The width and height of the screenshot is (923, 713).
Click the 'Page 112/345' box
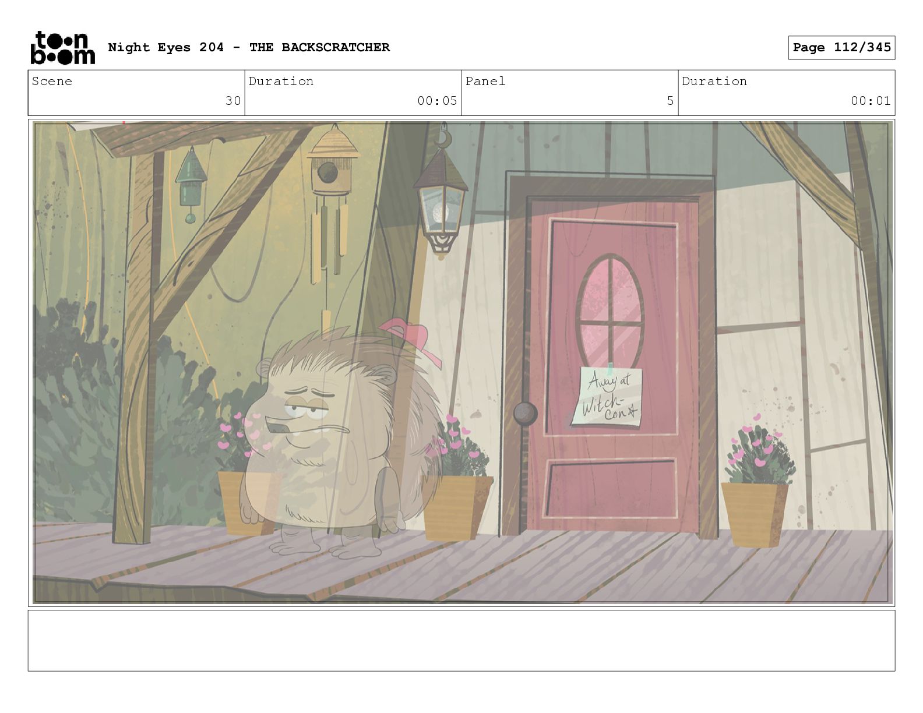[x=841, y=48]
